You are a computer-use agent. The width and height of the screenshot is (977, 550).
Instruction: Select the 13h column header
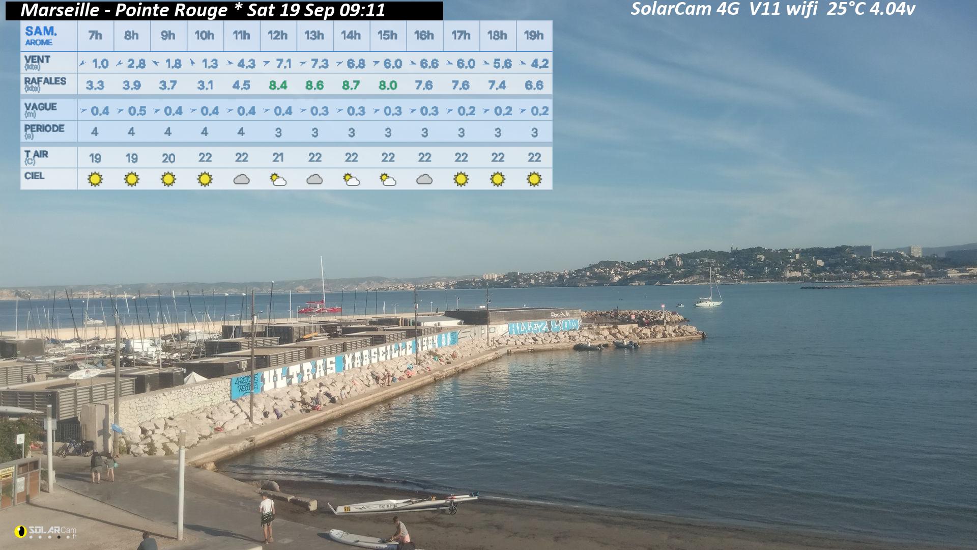[x=314, y=36]
